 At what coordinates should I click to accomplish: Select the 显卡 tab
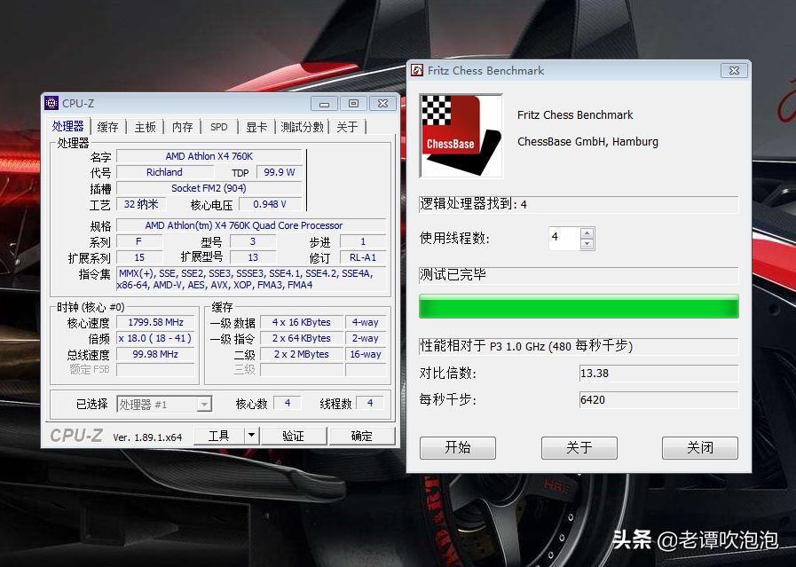[x=256, y=126]
